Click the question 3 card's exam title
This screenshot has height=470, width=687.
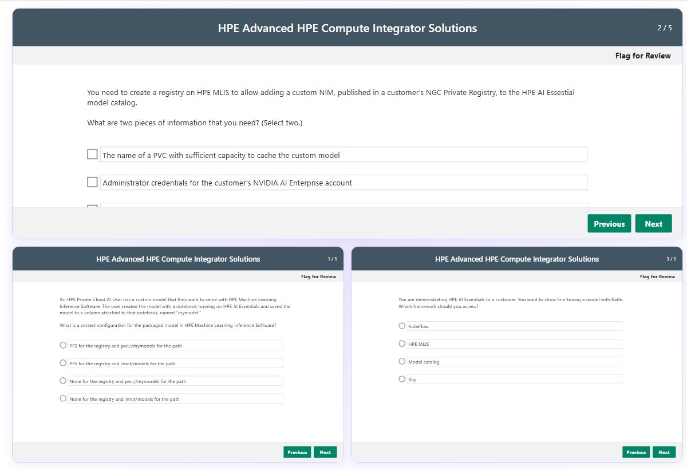click(x=517, y=259)
